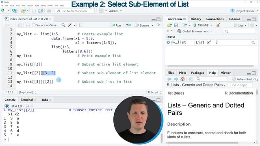The width and height of the screenshot is (260, 146).
Task: Click the Print document icon
Action: coord(49,11)
